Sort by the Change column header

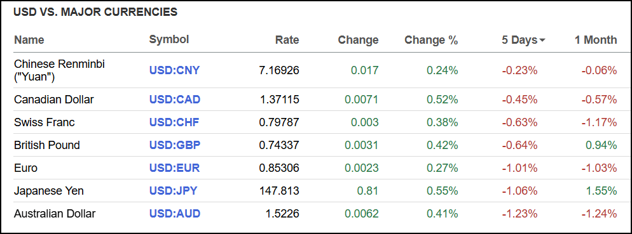[x=358, y=40]
